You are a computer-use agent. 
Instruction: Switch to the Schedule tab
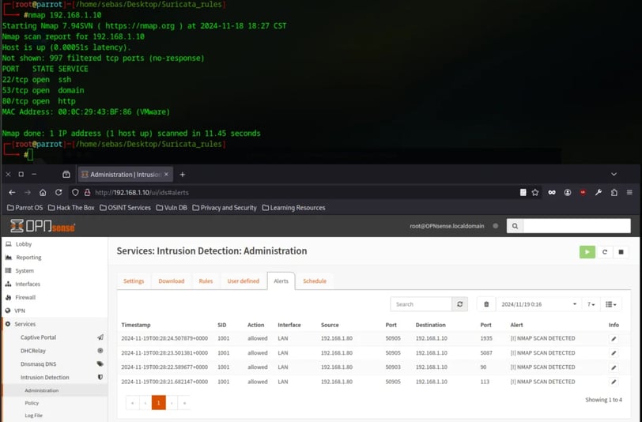pos(315,281)
